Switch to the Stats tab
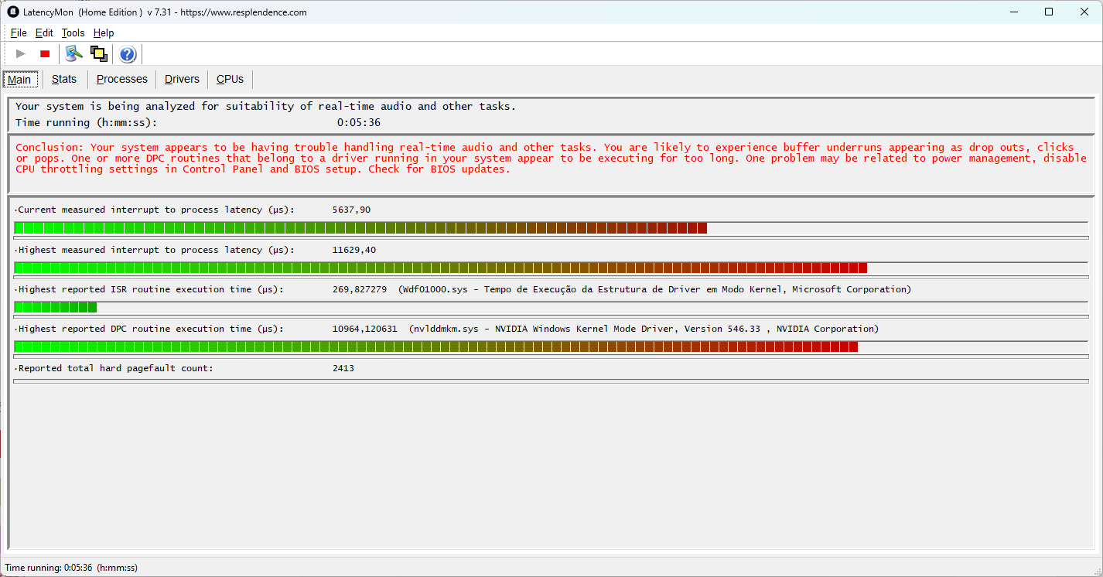Image resolution: width=1103 pixels, height=577 pixels. pos(64,79)
